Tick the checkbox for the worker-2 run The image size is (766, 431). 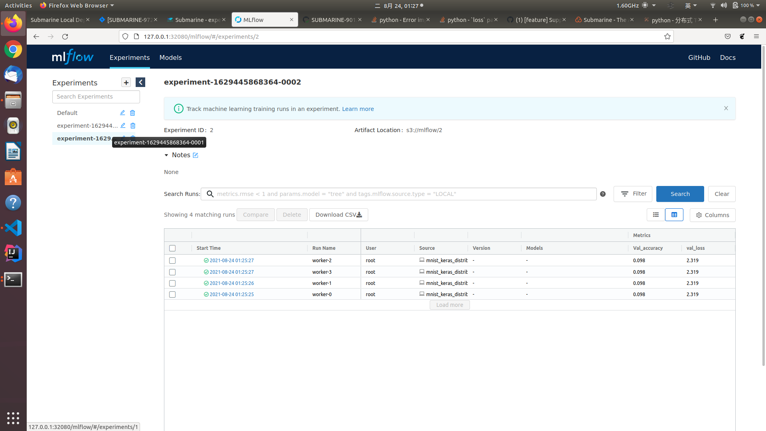(172, 261)
